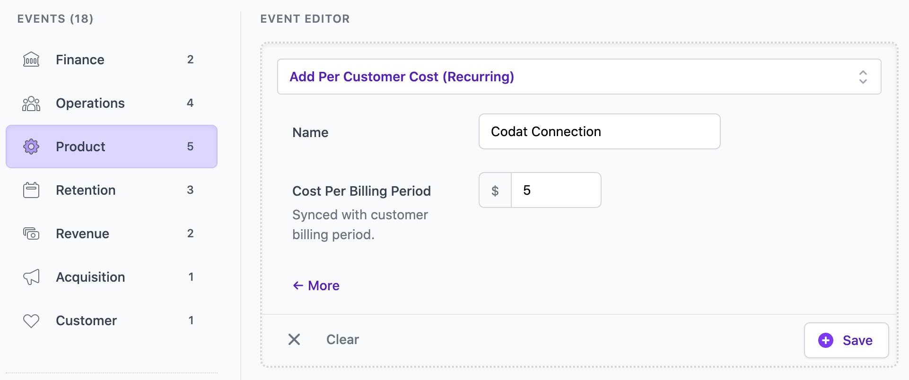Viewport: 909px width, 380px height.
Task: Click the EVENTS (18) heading
Action: click(x=55, y=19)
